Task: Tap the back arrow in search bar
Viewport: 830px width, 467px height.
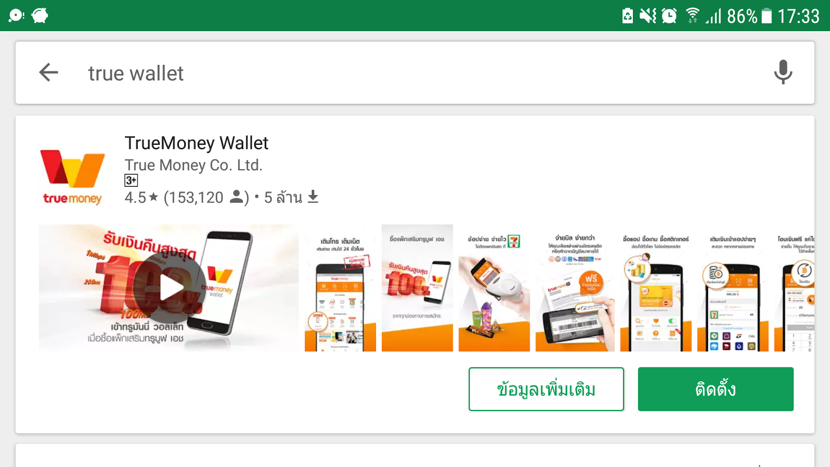Action: pos(49,73)
